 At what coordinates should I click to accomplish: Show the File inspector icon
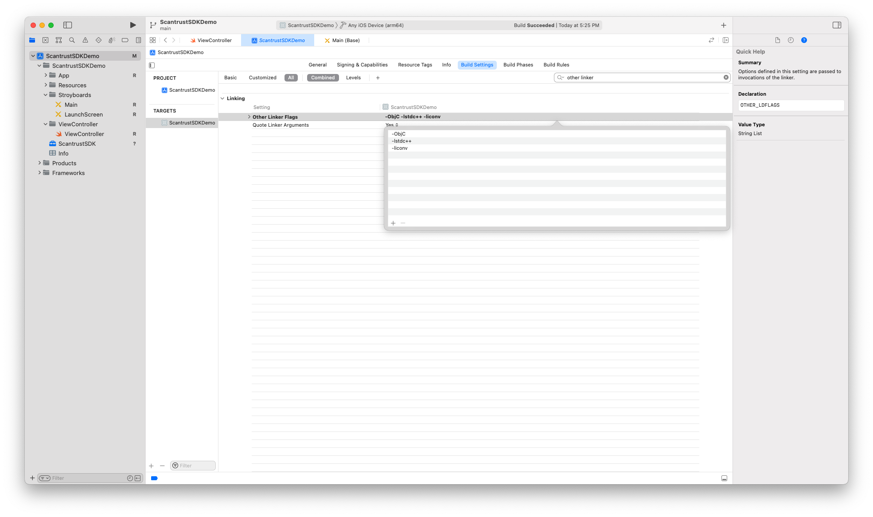click(x=777, y=40)
